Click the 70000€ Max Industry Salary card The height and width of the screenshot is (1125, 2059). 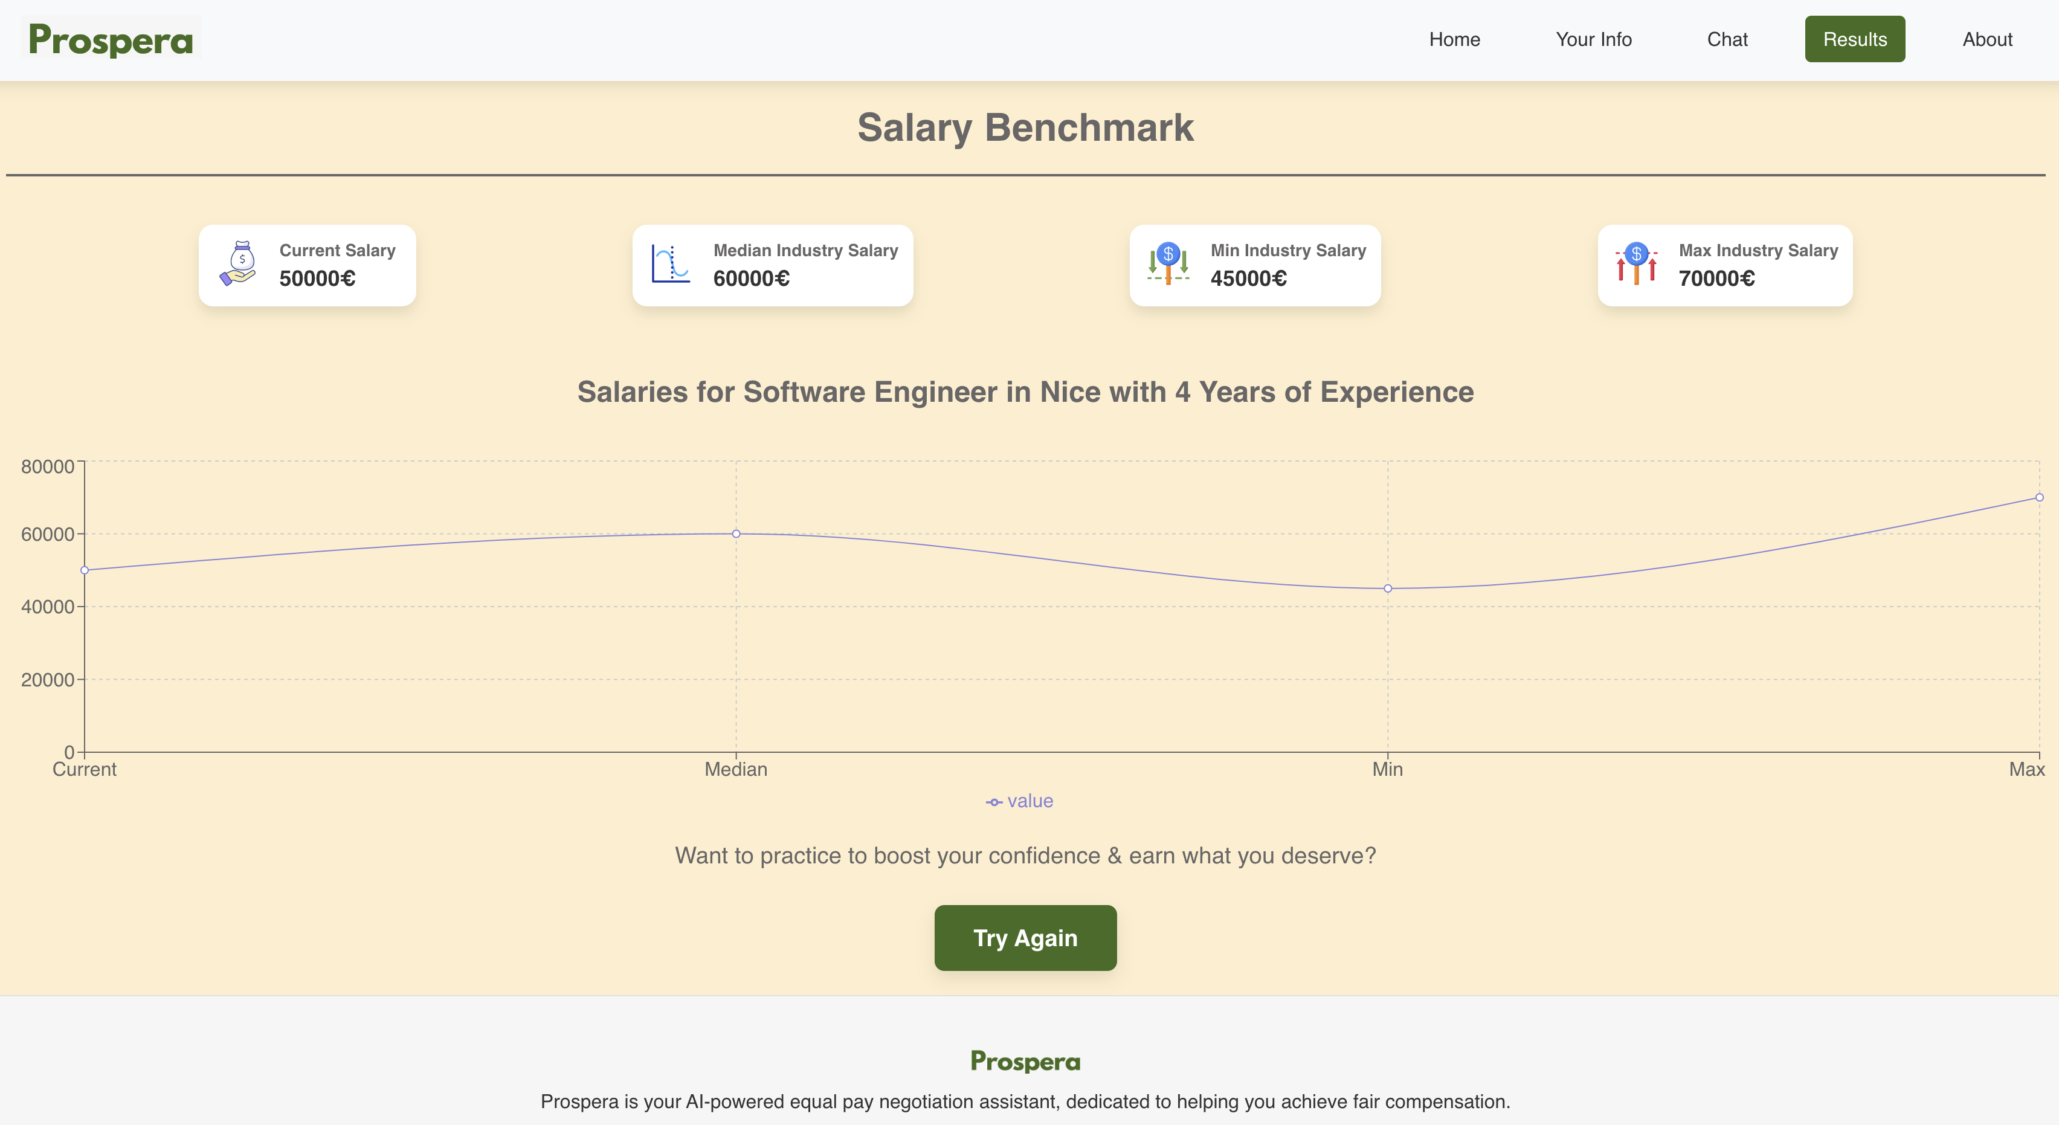pos(1725,265)
